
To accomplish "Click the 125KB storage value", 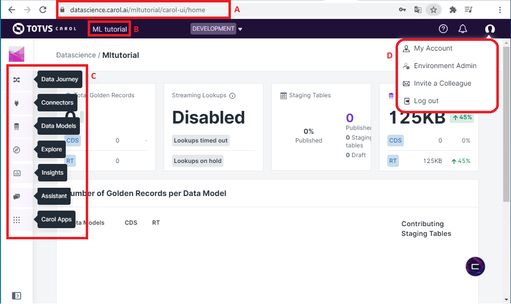I will (x=417, y=118).
